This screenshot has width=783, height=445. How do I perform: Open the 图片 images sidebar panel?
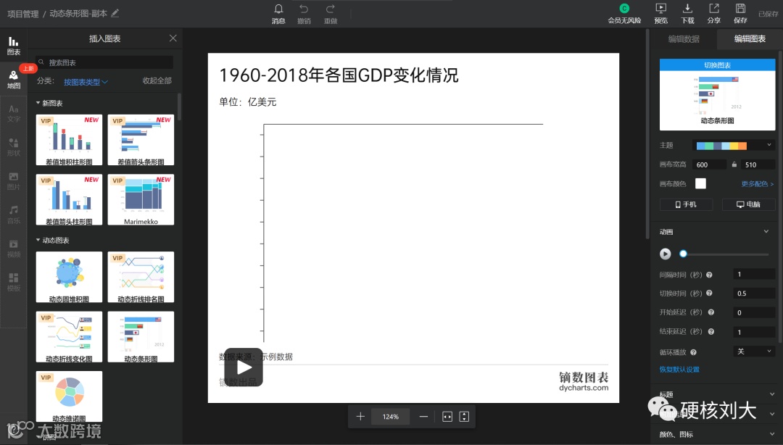pyautogui.click(x=14, y=180)
